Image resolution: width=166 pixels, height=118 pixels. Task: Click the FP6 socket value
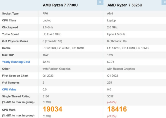click(45, 14)
